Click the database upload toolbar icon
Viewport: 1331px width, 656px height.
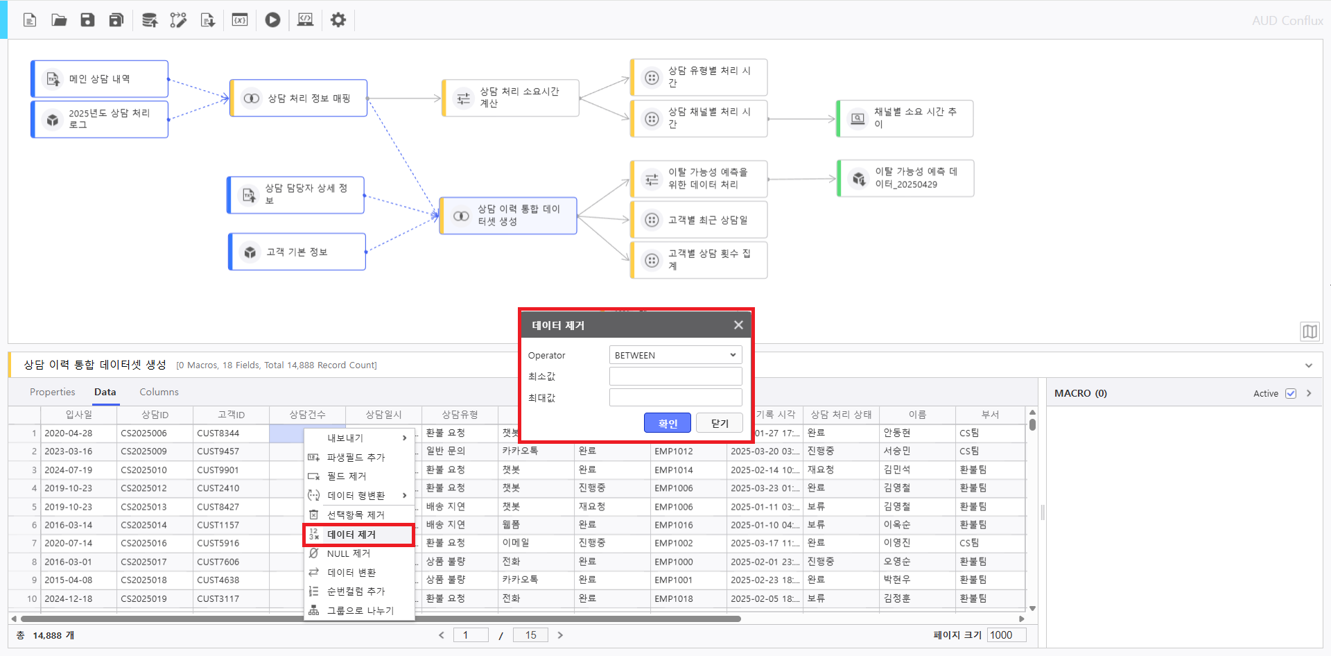tap(149, 20)
